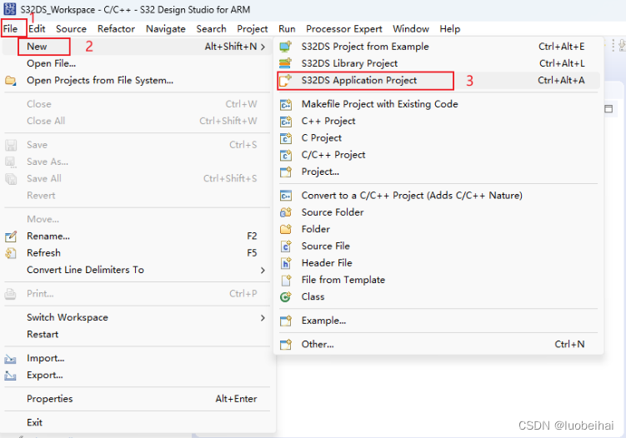The height and width of the screenshot is (438, 626).
Task: Click the Export... icon
Action: click(10, 376)
